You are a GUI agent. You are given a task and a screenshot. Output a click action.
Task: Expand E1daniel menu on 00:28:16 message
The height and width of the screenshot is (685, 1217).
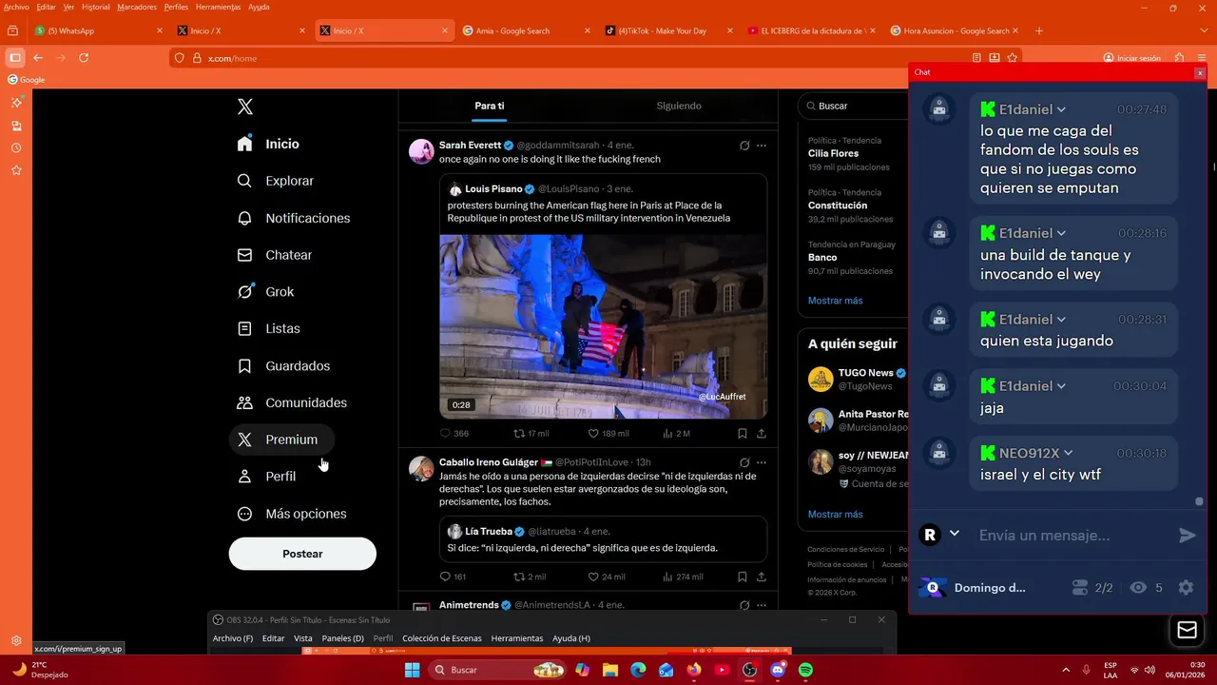(x=1061, y=233)
